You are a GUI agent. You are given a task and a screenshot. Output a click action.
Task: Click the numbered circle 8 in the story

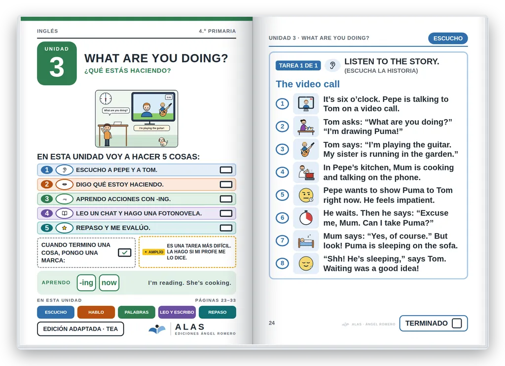click(x=283, y=264)
